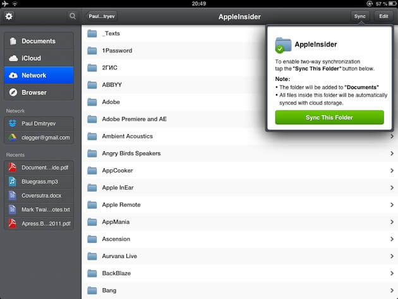Image resolution: width=398 pixels, height=299 pixels.
Task: Click the AppleInsider synced folder icon in popover
Action: (283, 46)
